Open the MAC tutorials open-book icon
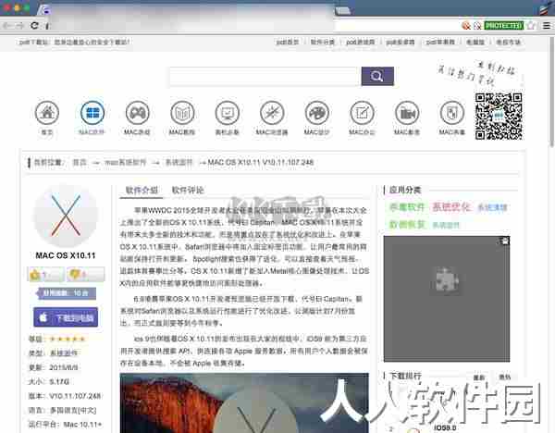 click(182, 113)
